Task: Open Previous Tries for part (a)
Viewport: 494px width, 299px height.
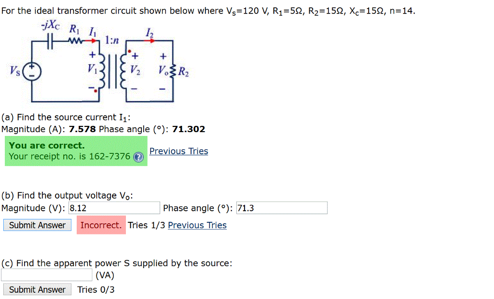Action: [178, 151]
